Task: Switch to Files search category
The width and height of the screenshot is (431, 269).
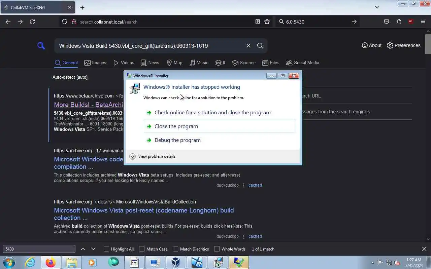Action: tap(271, 63)
